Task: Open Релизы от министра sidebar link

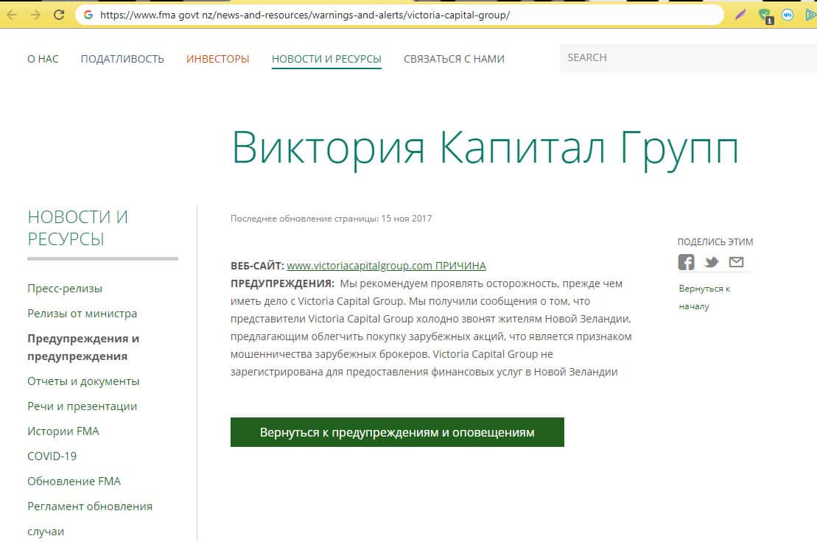Action: pos(83,314)
